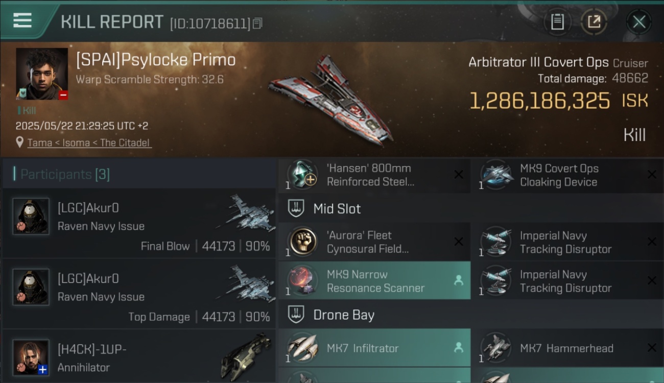Toggle the MK7 Infiltrator drone entry

(x=374, y=348)
